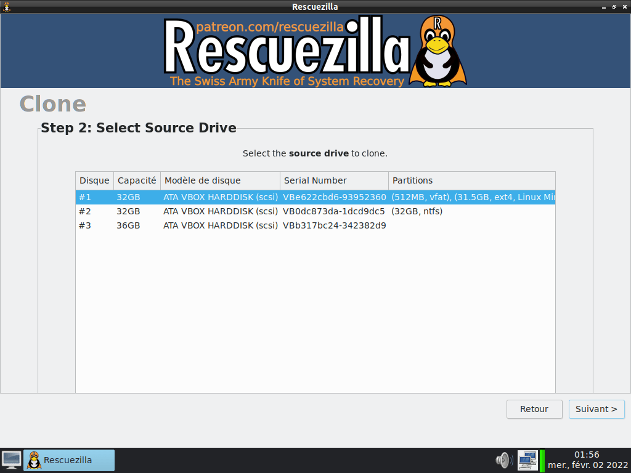The width and height of the screenshot is (631, 473).
Task: Click the green CPU monitor indicator
Action: (542, 460)
